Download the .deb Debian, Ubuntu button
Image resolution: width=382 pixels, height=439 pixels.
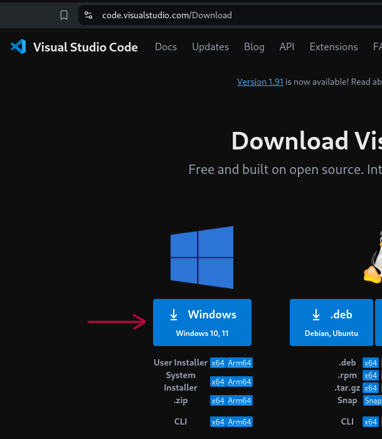point(331,322)
